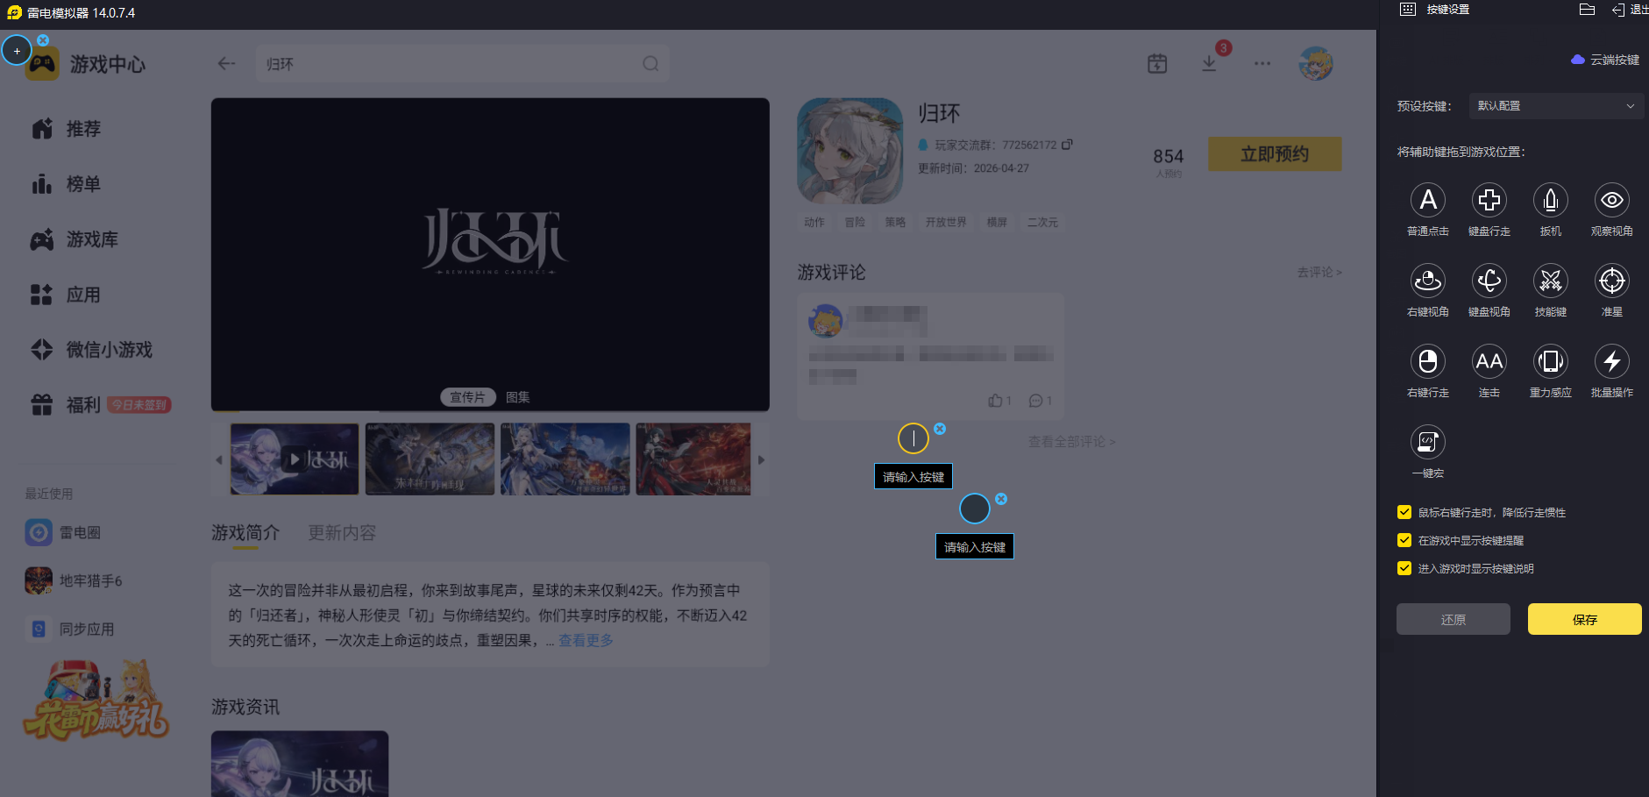Viewport: 1649px width, 797px height.
Task: Click the lower 请输入按键 key input box
Action: point(975,547)
